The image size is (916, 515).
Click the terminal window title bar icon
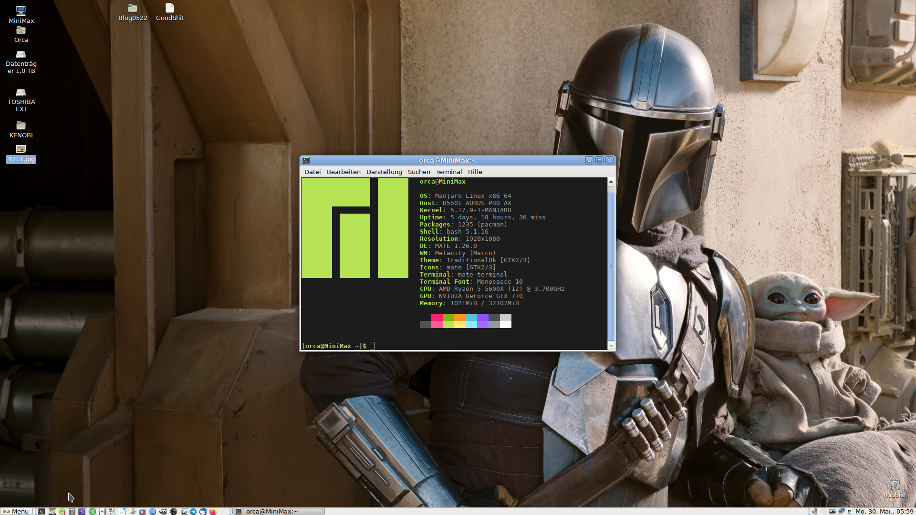306,161
